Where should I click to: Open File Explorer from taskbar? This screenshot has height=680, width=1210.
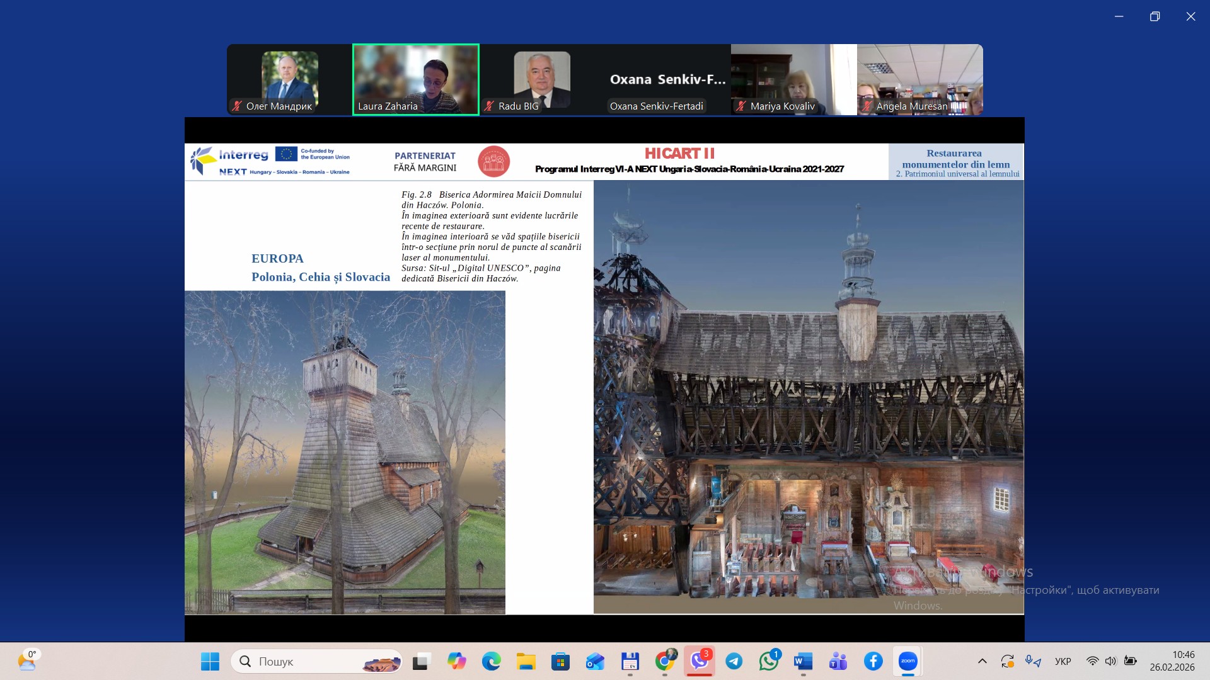coord(526,661)
